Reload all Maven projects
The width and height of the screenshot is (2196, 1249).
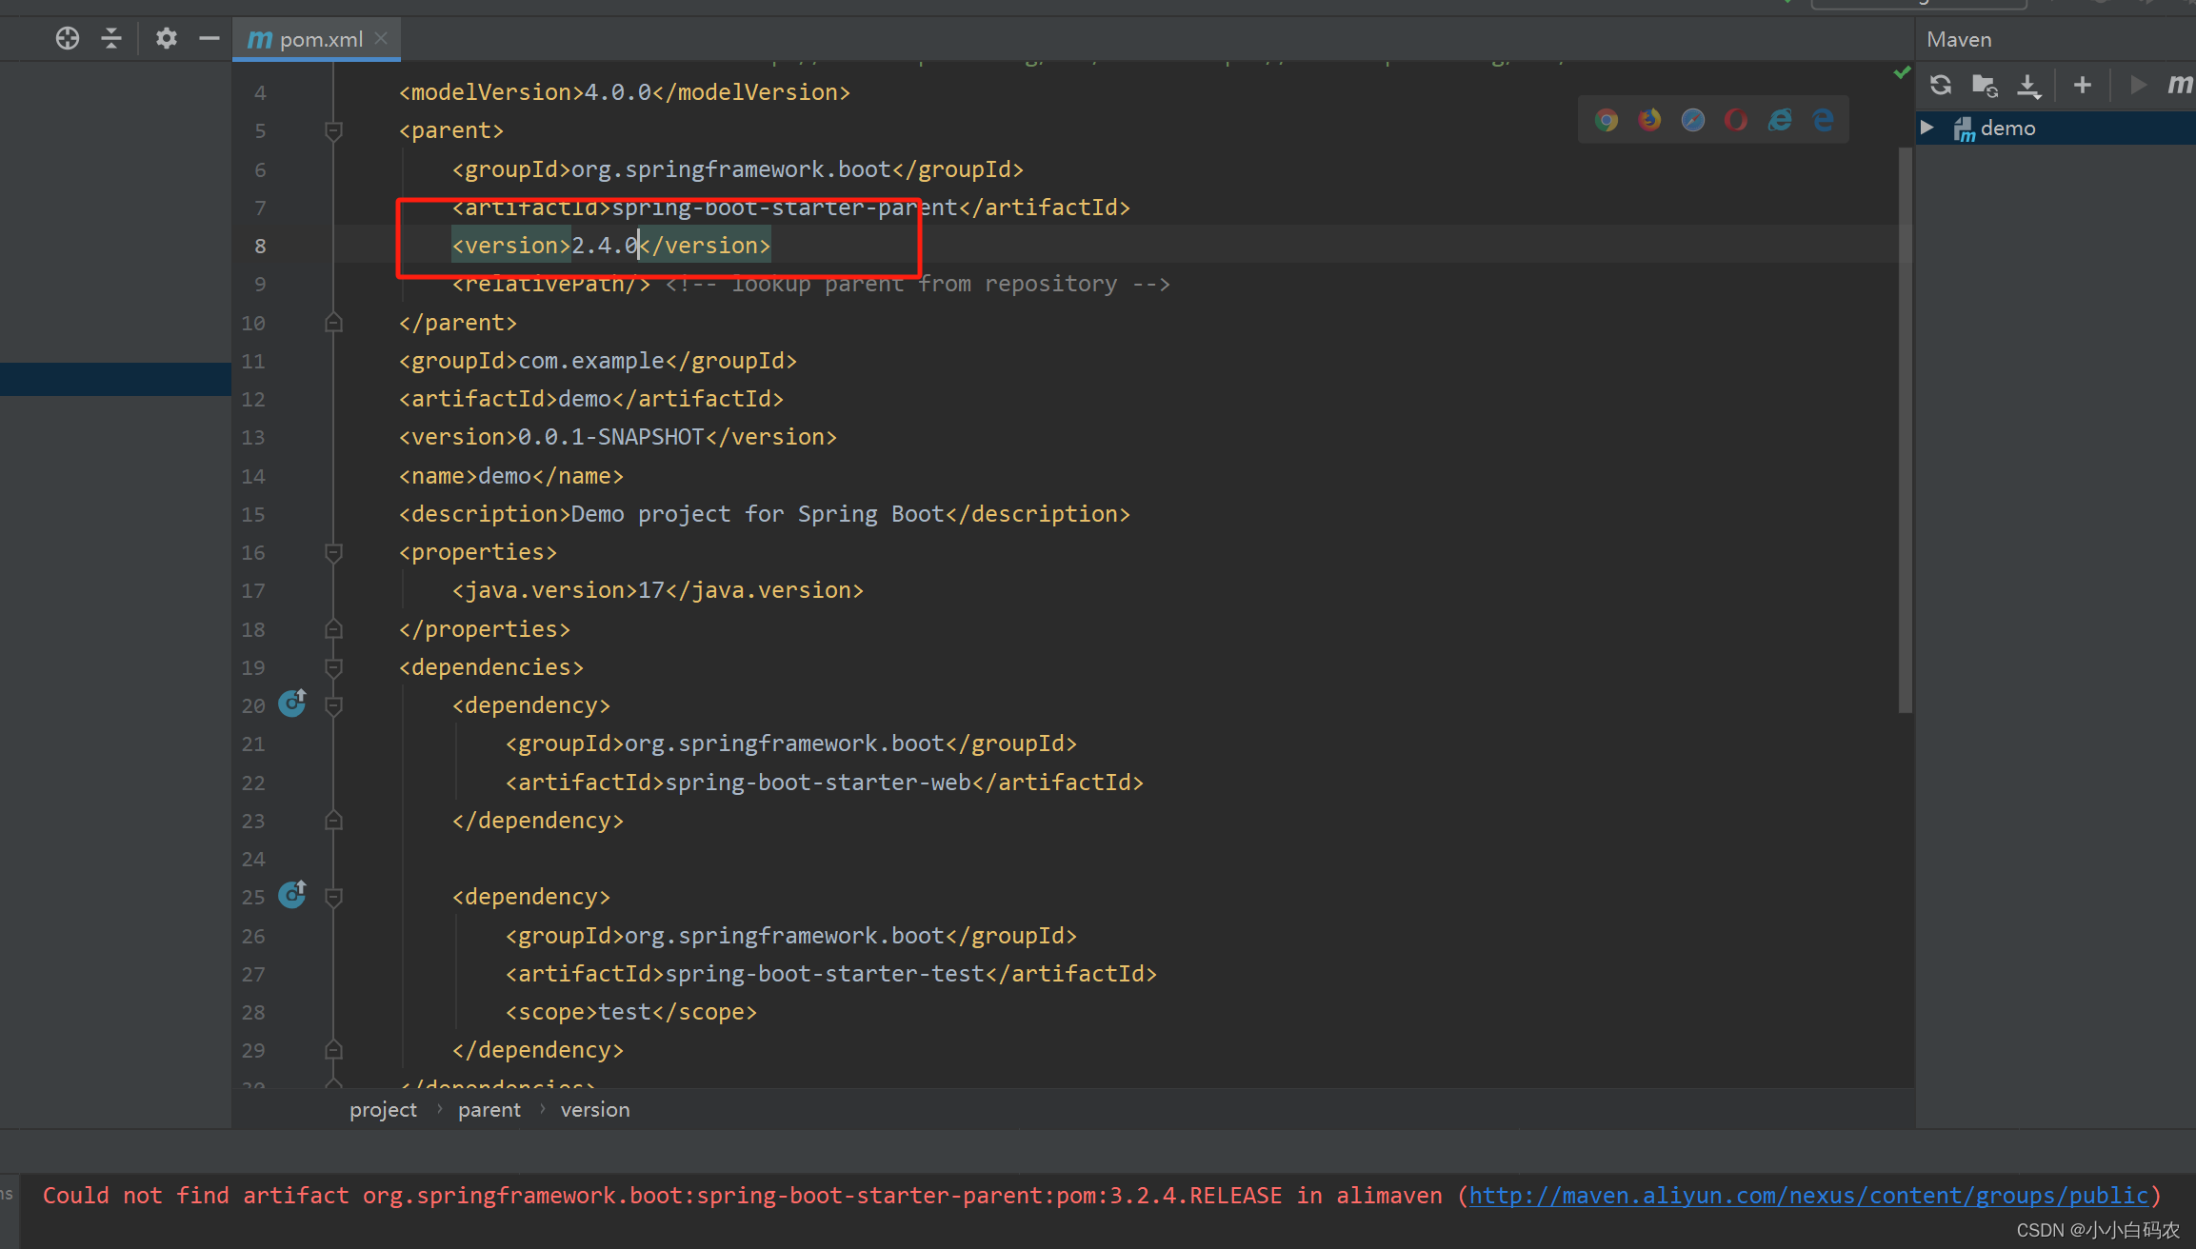[1940, 86]
